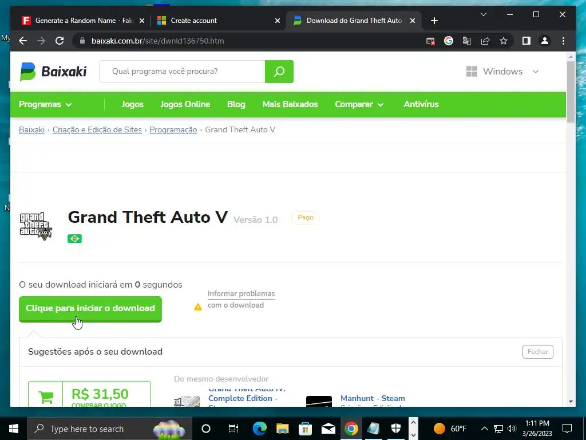Open Manhunt - Steam link
The width and height of the screenshot is (586, 440).
(x=373, y=399)
